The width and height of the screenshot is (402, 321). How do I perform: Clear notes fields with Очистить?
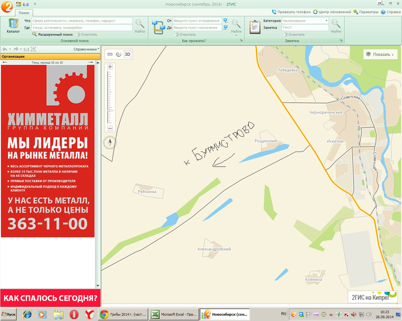294,34
